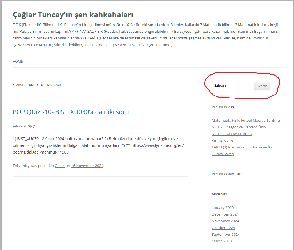This screenshot has width=294, height=250.
Task: View the November 2024 archive
Action: tap(225, 221)
